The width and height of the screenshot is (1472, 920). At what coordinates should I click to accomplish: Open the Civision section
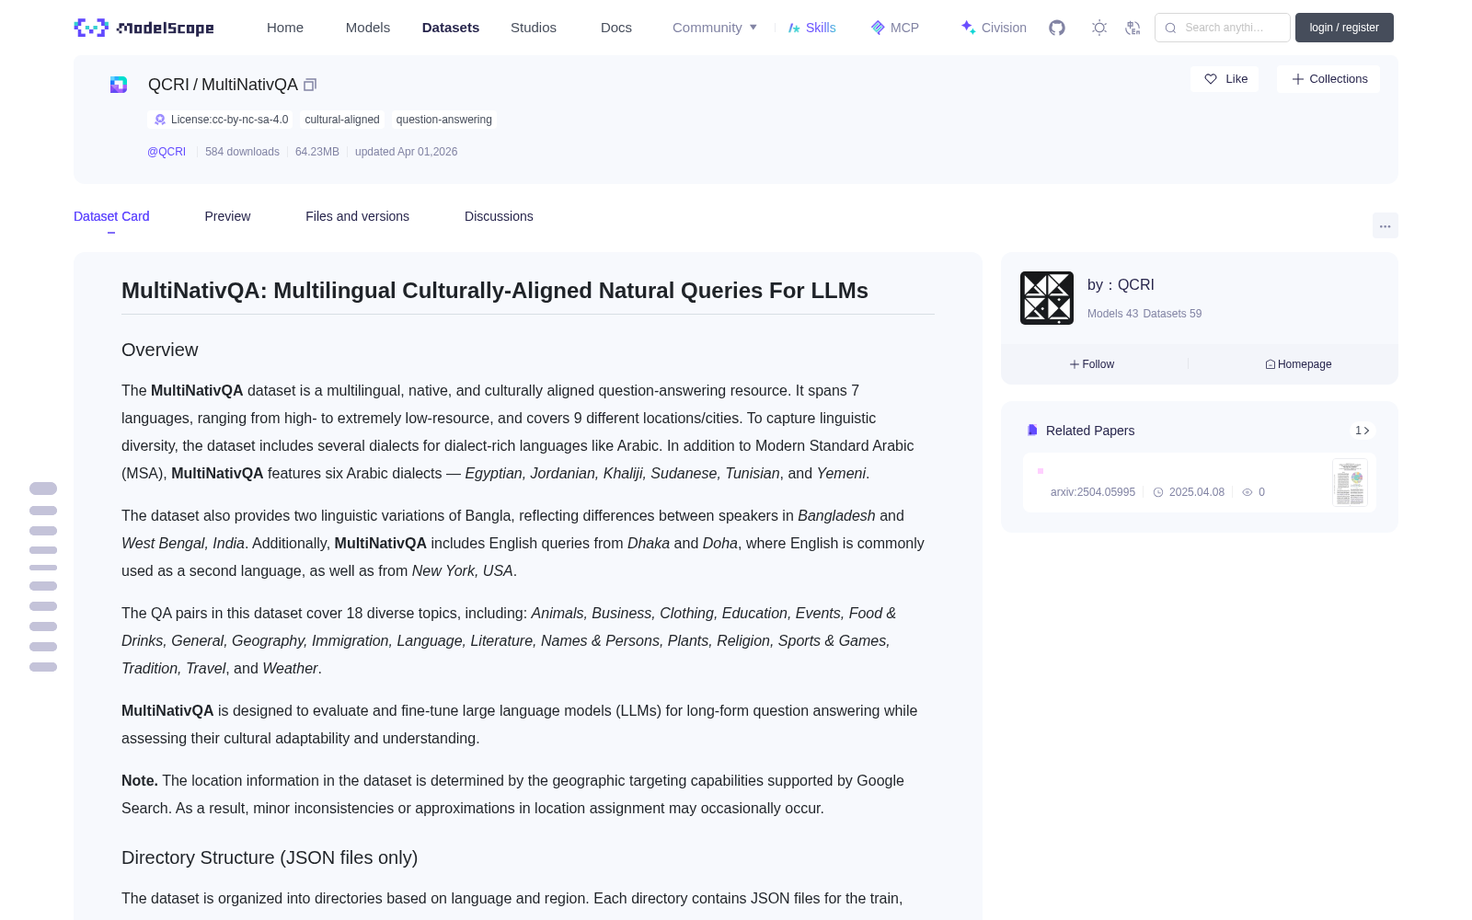point(994,28)
